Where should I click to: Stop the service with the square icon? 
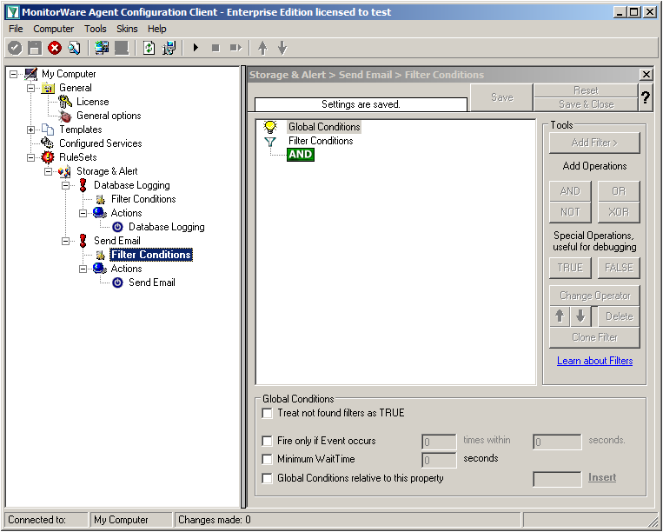click(x=215, y=48)
